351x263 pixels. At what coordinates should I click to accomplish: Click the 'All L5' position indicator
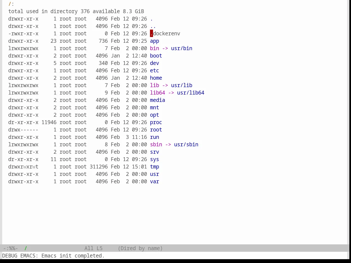click(94, 248)
